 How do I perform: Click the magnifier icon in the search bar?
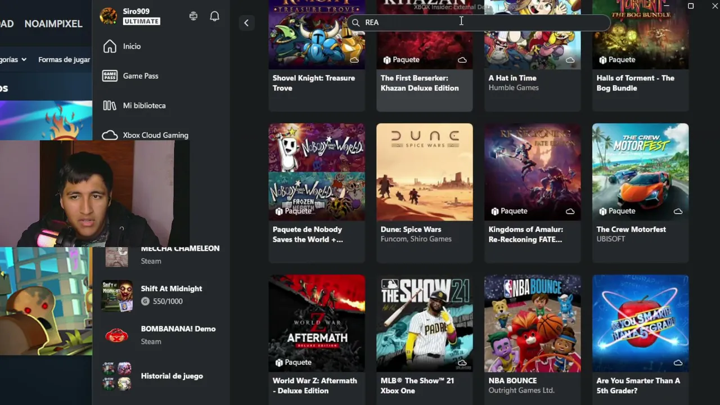[x=356, y=22]
